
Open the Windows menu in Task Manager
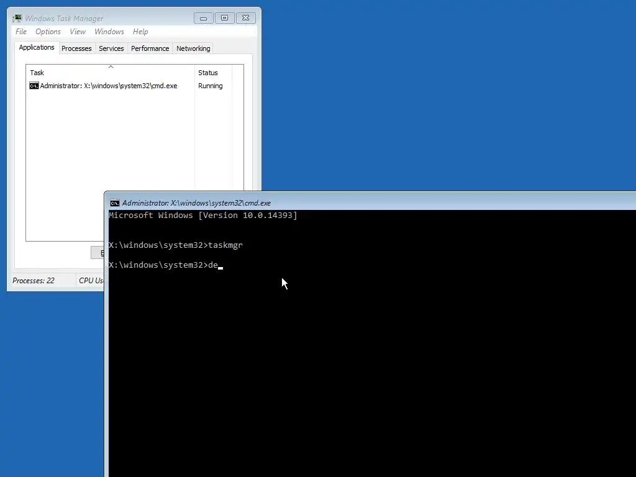[109, 32]
